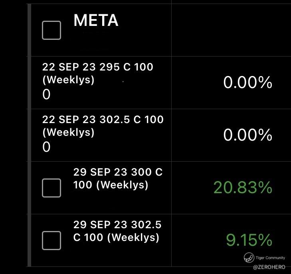Click 0.00% for 22 SEP 295 C

(247, 84)
